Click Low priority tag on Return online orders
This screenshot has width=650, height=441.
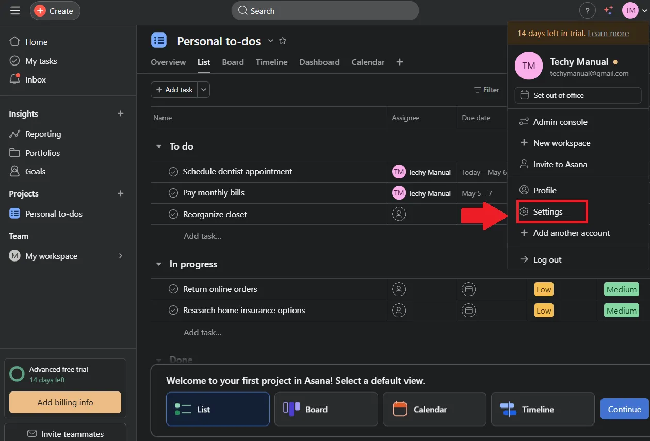click(x=544, y=289)
